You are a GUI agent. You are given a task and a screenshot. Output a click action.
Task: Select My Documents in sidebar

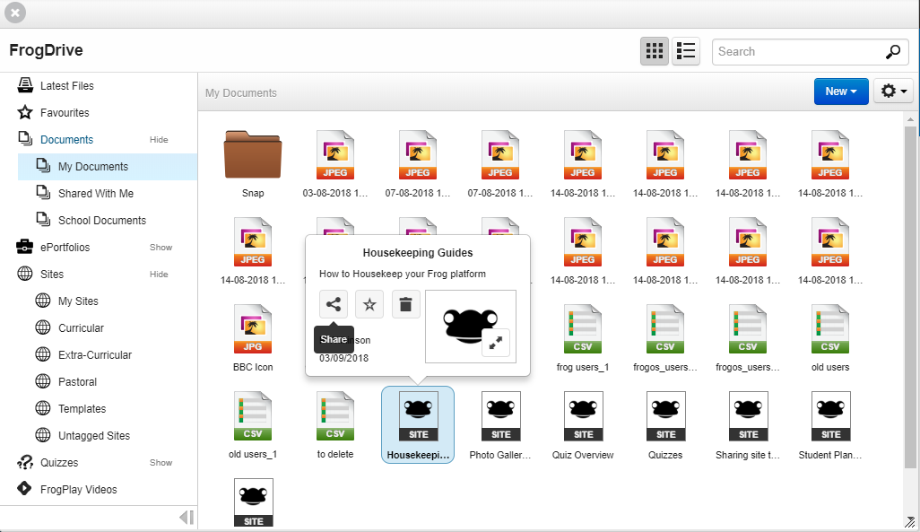click(108, 167)
